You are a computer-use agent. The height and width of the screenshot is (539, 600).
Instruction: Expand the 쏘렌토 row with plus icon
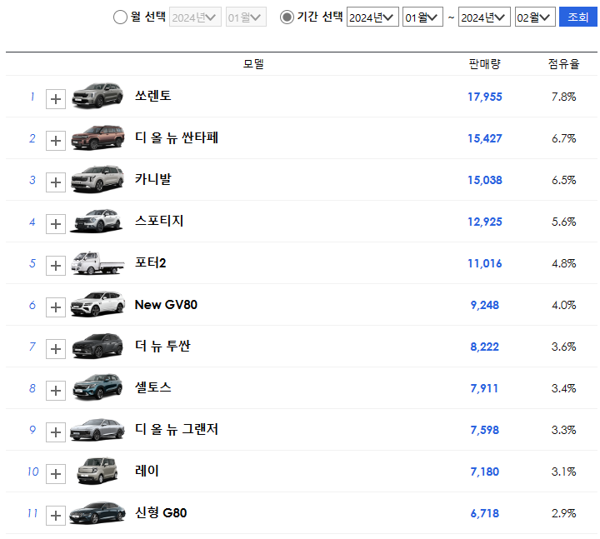(56, 99)
